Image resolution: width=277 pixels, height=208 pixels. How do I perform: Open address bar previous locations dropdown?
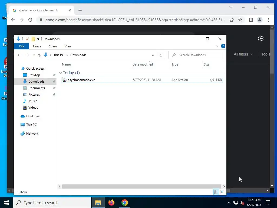click(x=153, y=55)
